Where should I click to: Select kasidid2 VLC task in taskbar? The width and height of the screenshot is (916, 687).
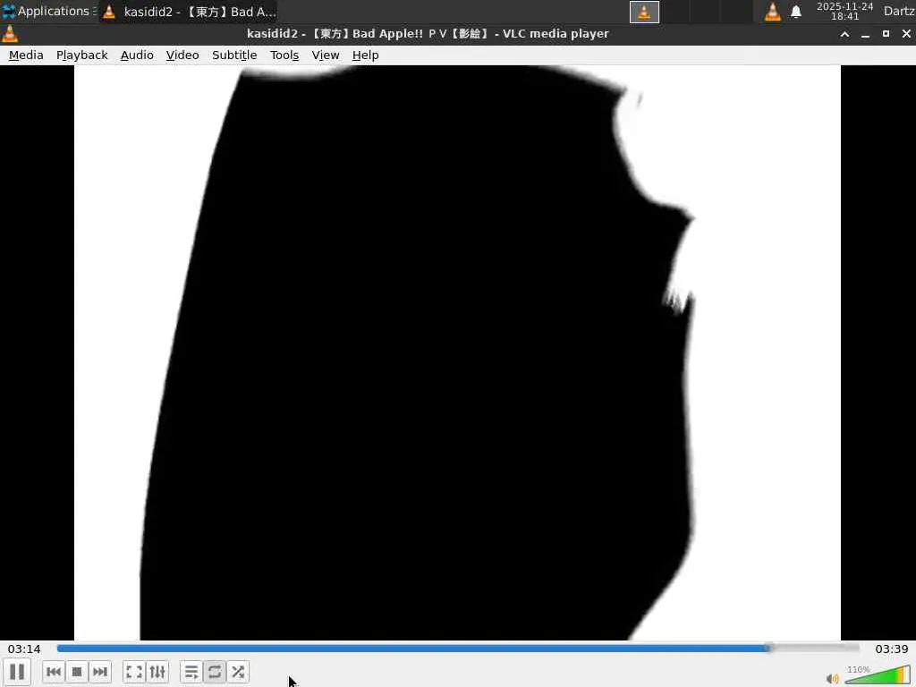(x=188, y=12)
